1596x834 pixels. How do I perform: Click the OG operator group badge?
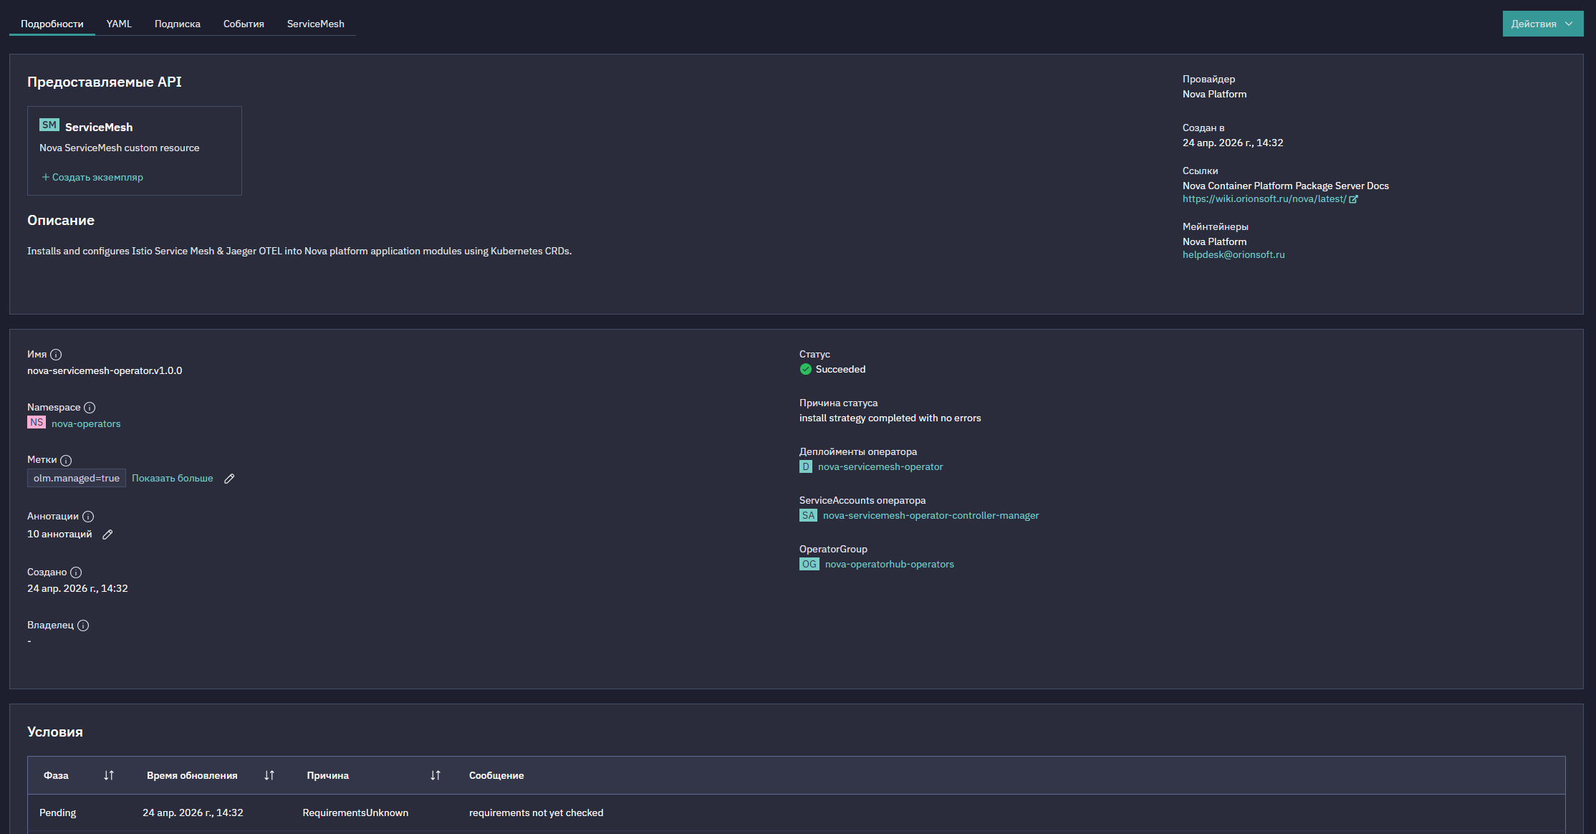[x=809, y=564]
